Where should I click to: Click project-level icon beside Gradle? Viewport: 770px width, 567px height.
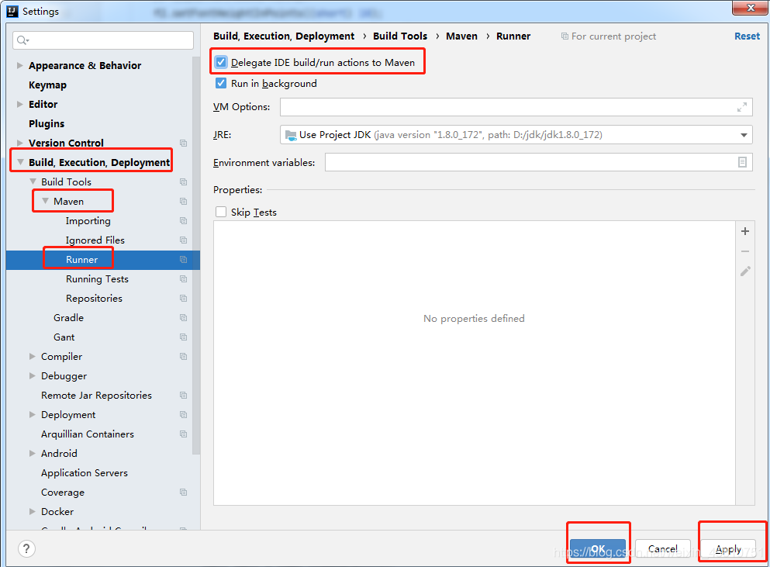pyautogui.click(x=183, y=318)
